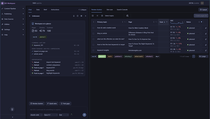Check the 'how to find the best keywords to target' row
The image size is (210, 119).
click(93, 45)
